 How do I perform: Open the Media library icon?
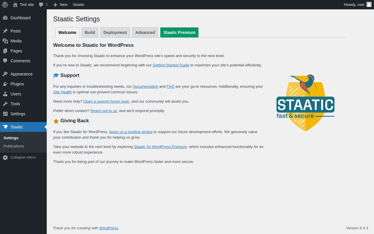(x=5, y=41)
